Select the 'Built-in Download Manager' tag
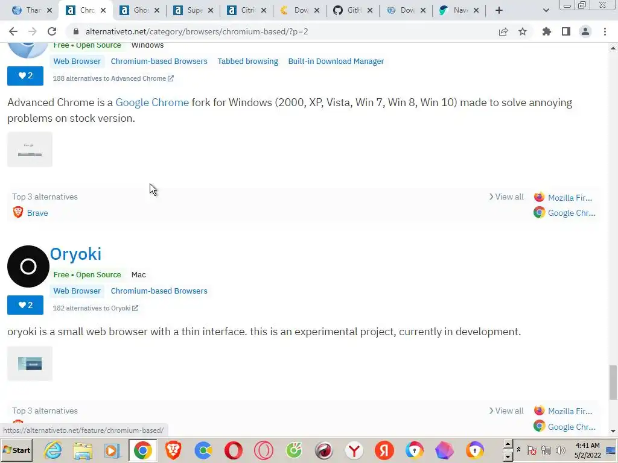 336,61
